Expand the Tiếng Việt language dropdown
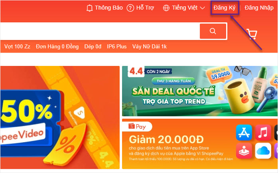The width and height of the screenshot is (278, 173). tap(184, 8)
